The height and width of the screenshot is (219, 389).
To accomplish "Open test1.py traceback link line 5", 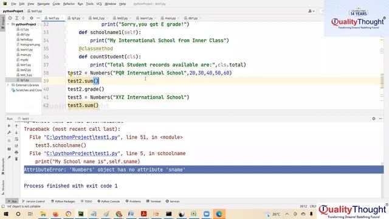I will pos(82,153).
